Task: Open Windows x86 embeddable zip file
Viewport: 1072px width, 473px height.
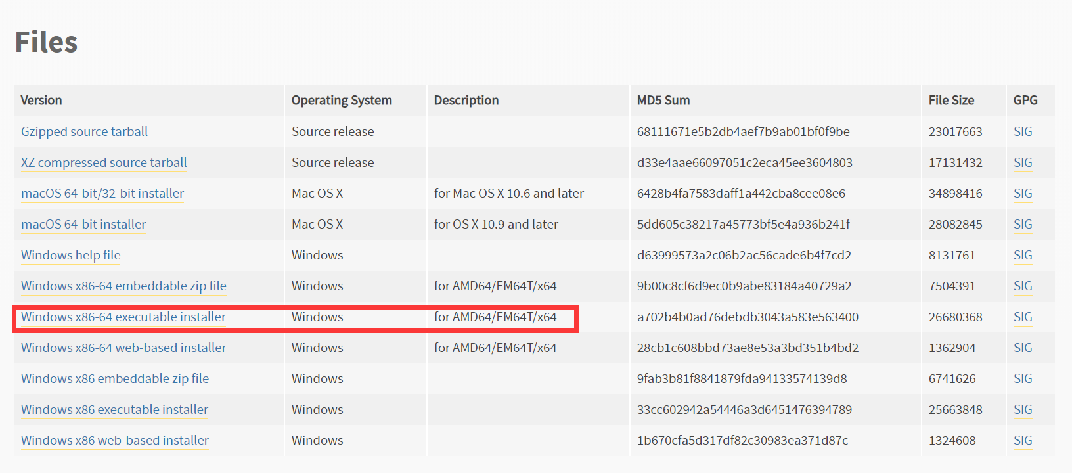Action: pos(115,378)
